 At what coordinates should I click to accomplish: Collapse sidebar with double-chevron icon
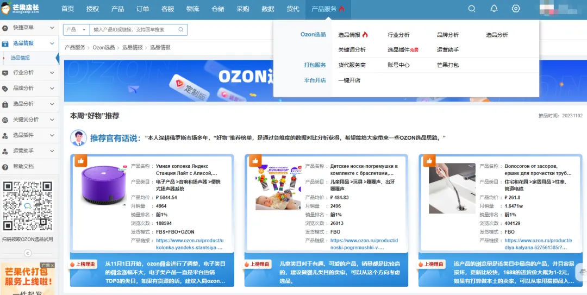pos(28,254)
